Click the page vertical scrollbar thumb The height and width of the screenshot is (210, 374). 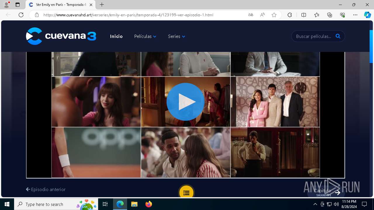tap(371, 46)
